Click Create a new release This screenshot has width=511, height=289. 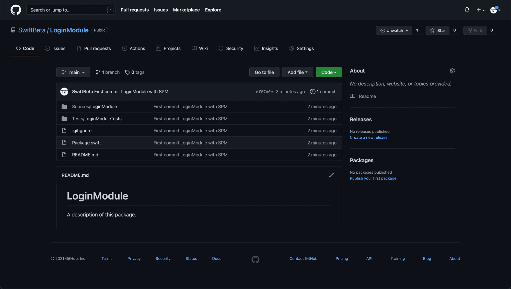[368, 137]
